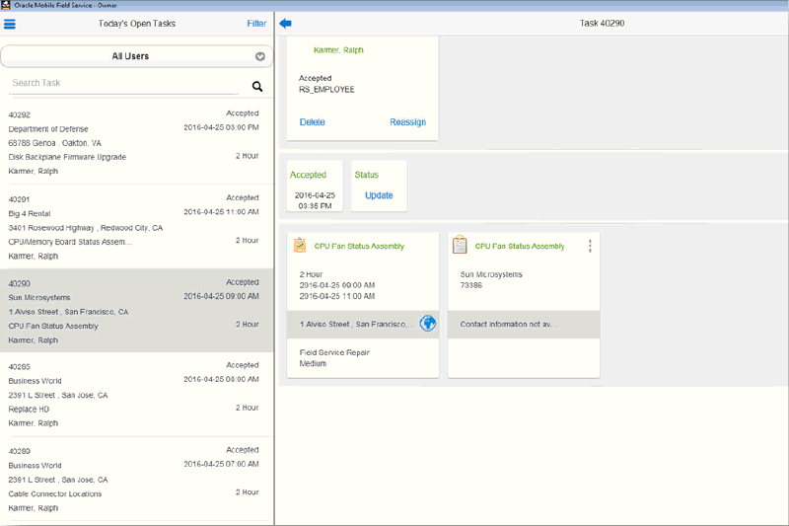Click Disk Backplane Firmware Upgrade text
The image size is (789, 526).
point(67,157)
